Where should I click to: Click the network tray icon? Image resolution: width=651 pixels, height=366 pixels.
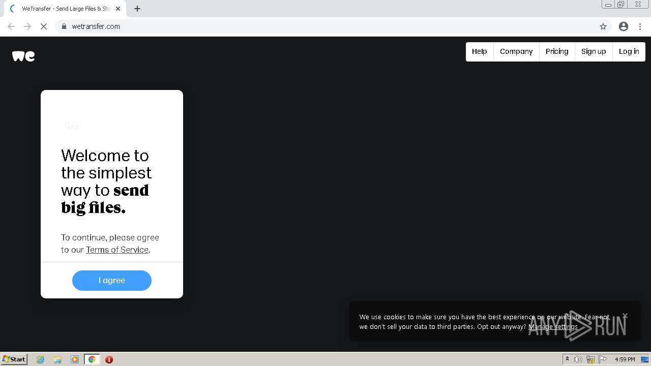[x=590, y=359]
